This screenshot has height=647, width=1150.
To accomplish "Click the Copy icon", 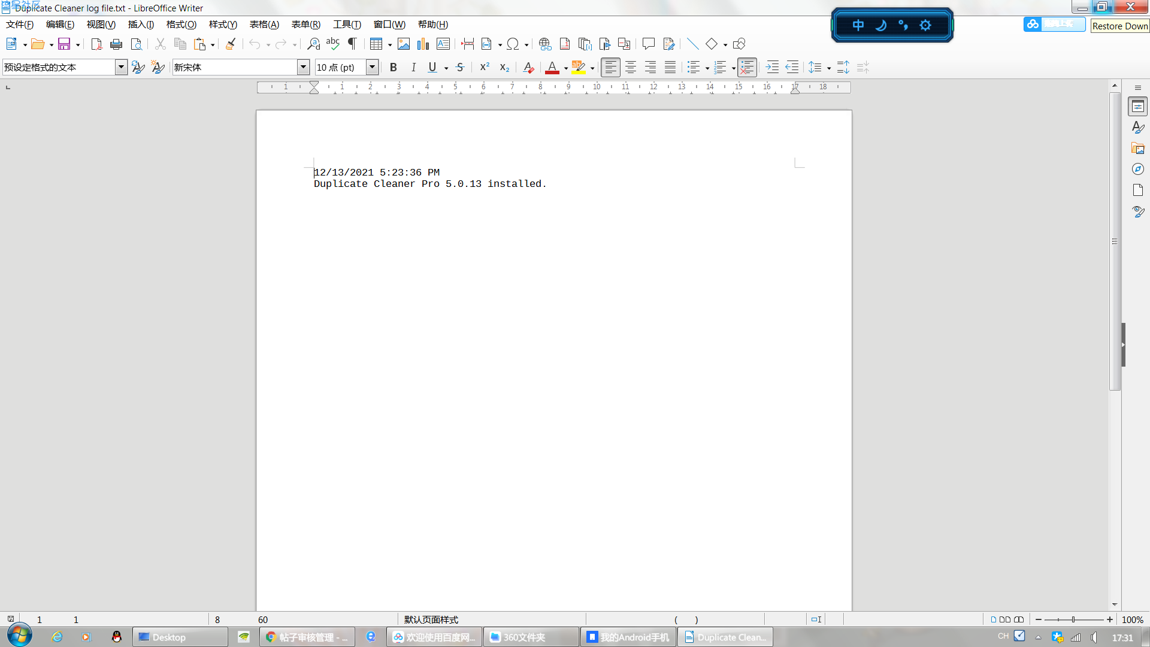I will pyautogui.click(x=180, y=44).
